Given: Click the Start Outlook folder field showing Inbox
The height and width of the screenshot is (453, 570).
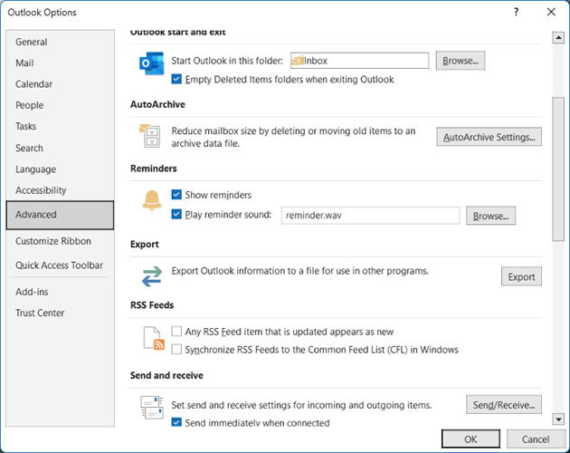Looking at the screenshot, I should tap(359, 61).
